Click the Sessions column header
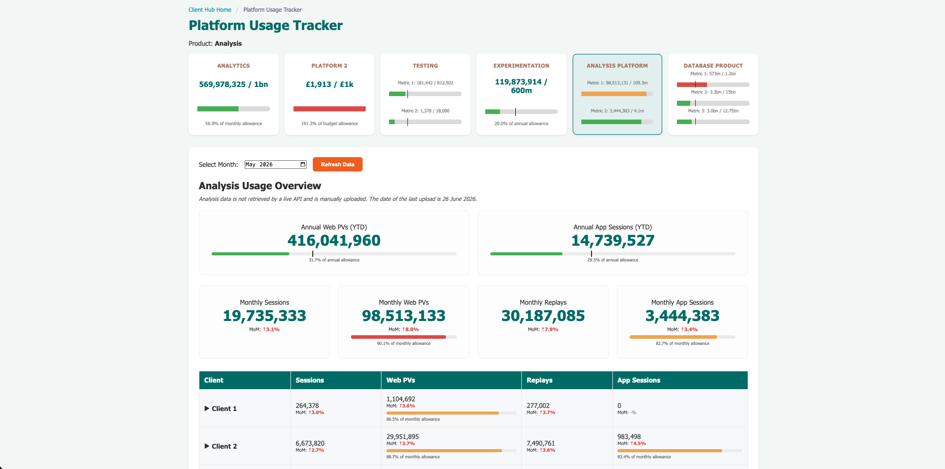 coord(336,380)
